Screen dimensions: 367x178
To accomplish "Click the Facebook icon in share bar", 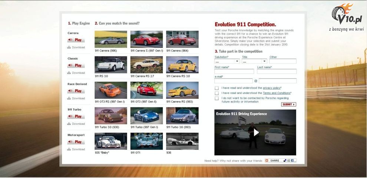I will (293, 161).
